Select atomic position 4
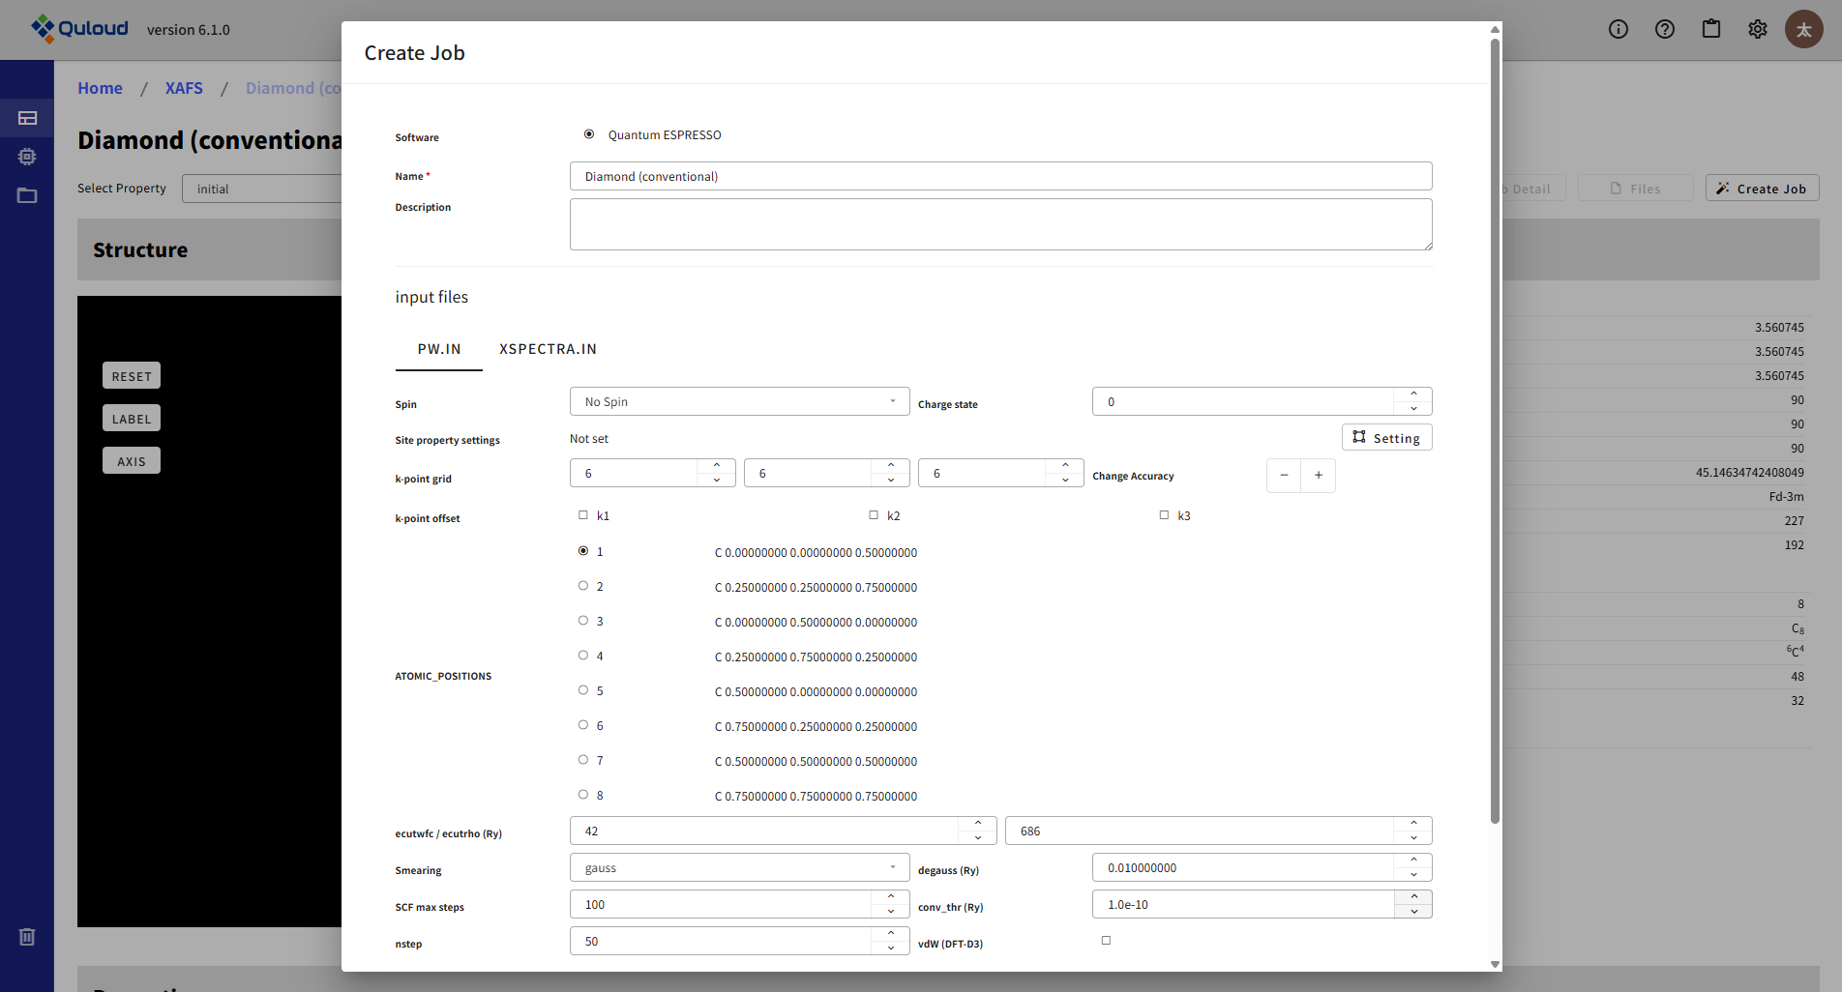1842x992 pixels. (582, 655)
